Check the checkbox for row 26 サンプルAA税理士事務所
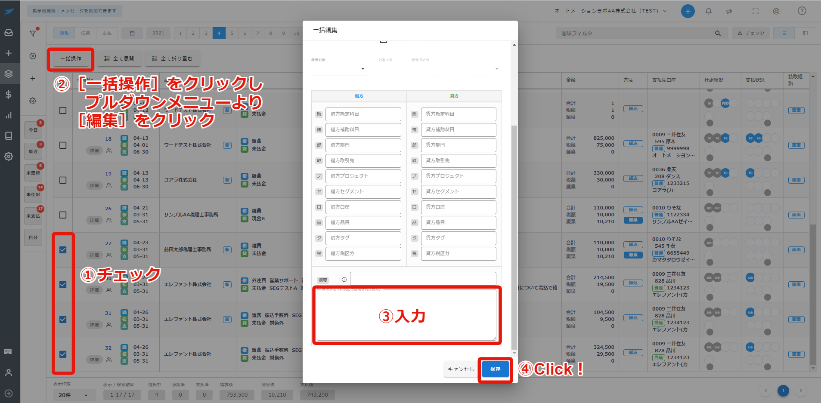This screenshot has width=821, height=403. pos(63,215)
